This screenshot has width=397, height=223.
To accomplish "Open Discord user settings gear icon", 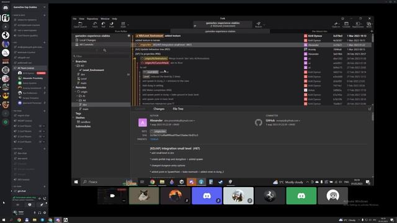I will click(45, 212).
